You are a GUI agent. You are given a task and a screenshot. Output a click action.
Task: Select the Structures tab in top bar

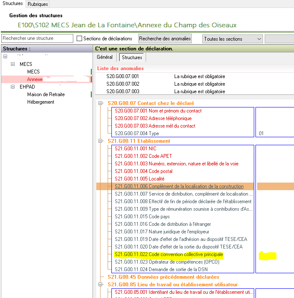[13, 4]
